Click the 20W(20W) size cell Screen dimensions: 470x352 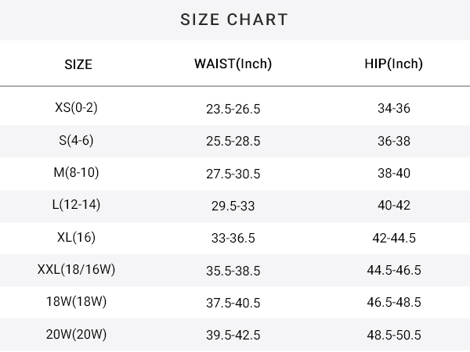76,334
